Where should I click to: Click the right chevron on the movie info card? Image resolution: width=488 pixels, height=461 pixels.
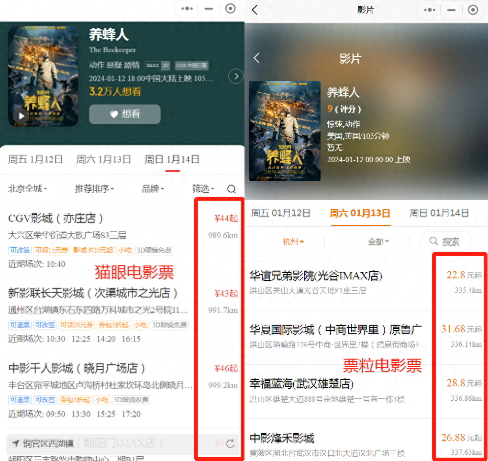236,76
